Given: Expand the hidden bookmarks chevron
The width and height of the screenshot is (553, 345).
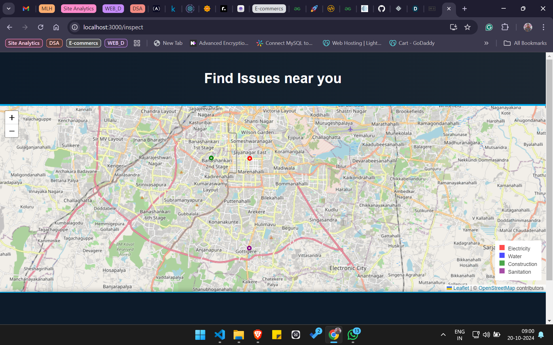Looking at the screenshot, I should point(486,43).
